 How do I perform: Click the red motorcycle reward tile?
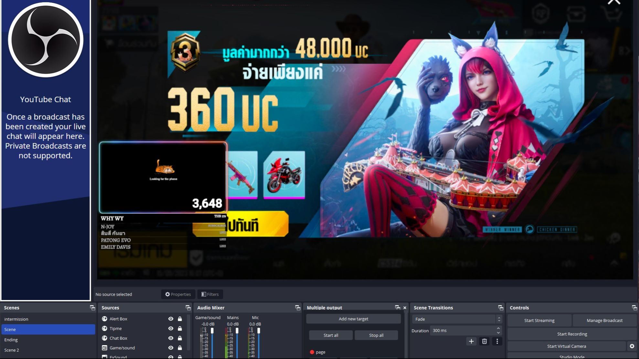[284, 175]
